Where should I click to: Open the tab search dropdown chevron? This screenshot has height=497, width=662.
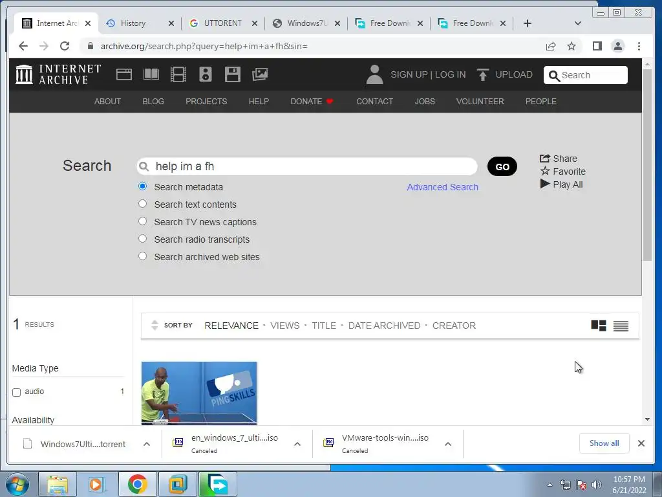[578, 23]
